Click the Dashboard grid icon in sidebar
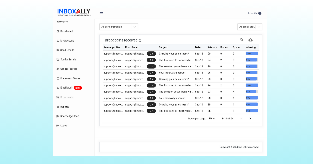 pyautogui.click(x=58, y=31)
